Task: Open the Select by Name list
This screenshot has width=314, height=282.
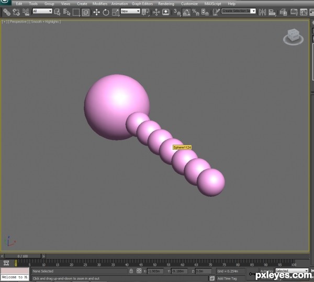Action: pos(66,12)
